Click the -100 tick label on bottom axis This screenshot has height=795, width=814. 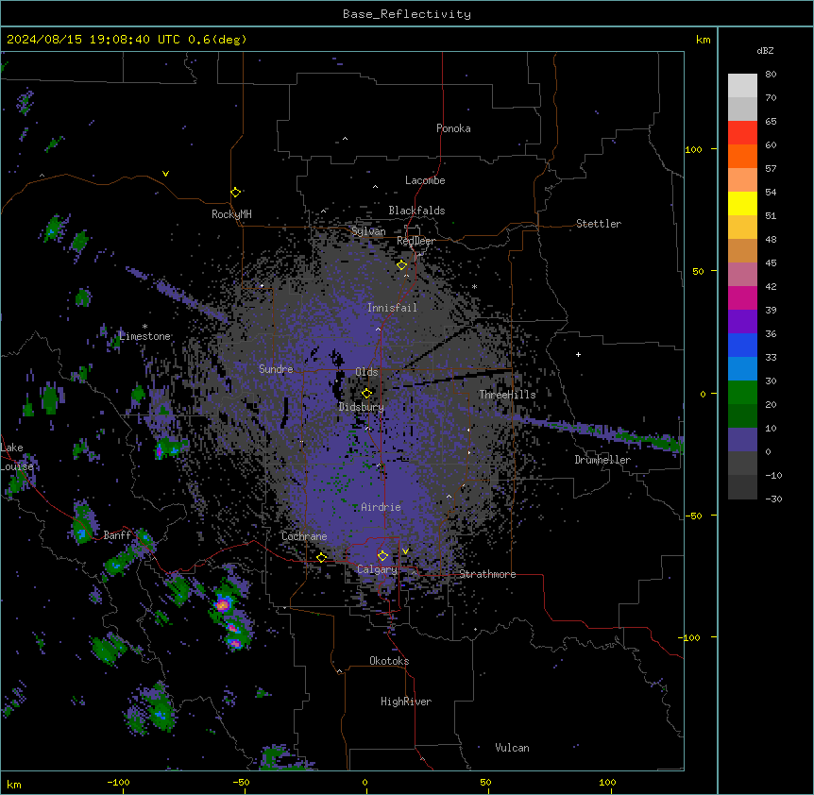(118, 782)
